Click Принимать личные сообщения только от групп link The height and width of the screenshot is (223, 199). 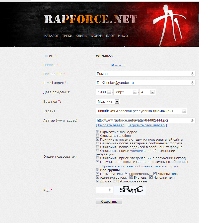(x=142, y=166)
